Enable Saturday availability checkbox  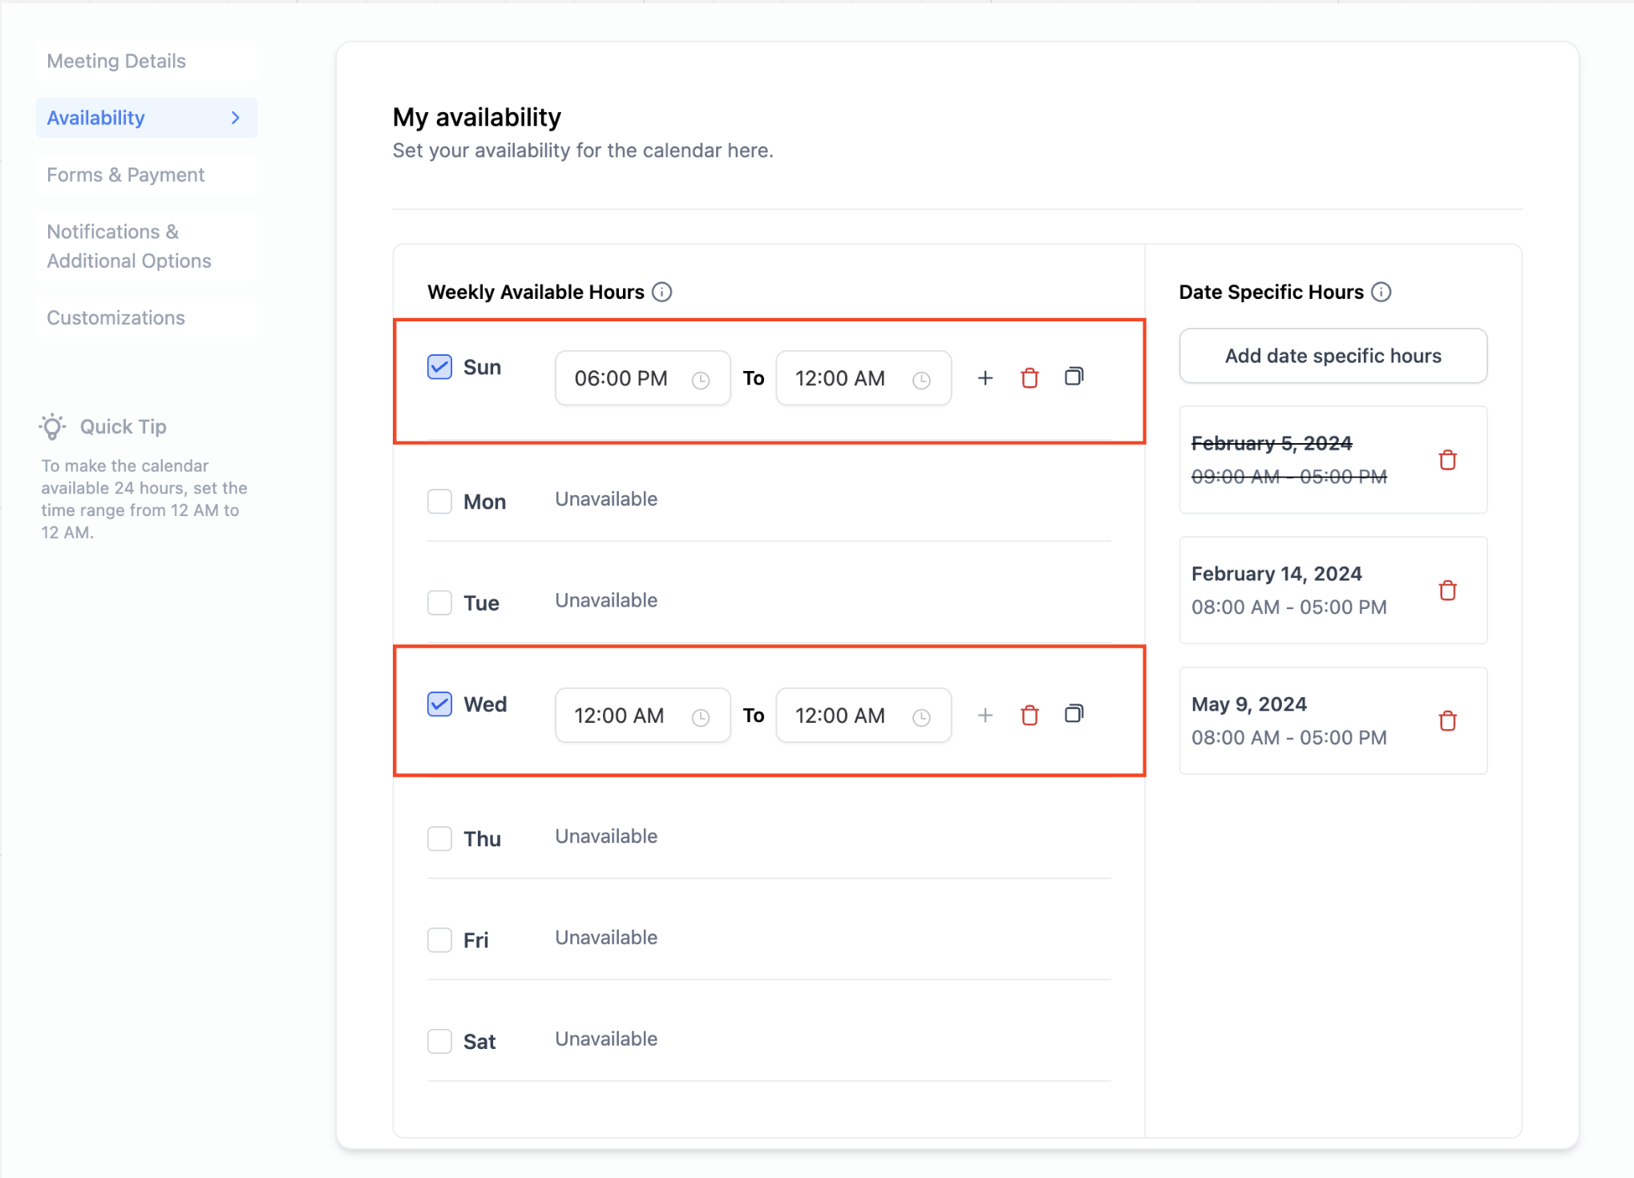[x=439, y=1042]
